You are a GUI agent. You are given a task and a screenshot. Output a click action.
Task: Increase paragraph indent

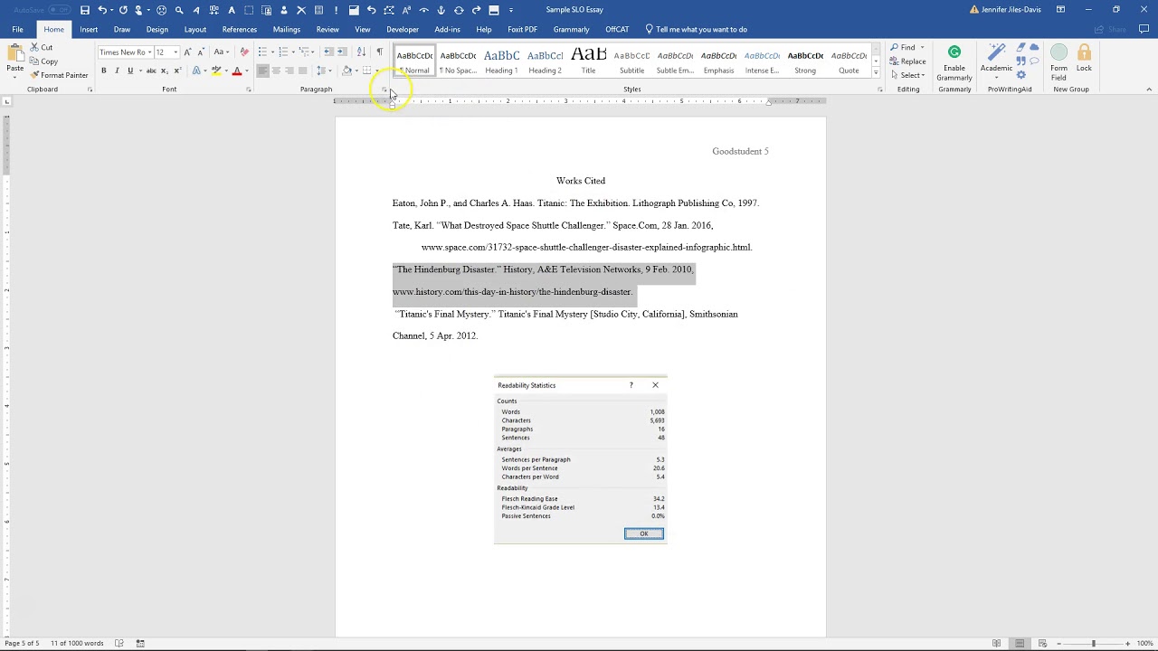click(342, 52)
